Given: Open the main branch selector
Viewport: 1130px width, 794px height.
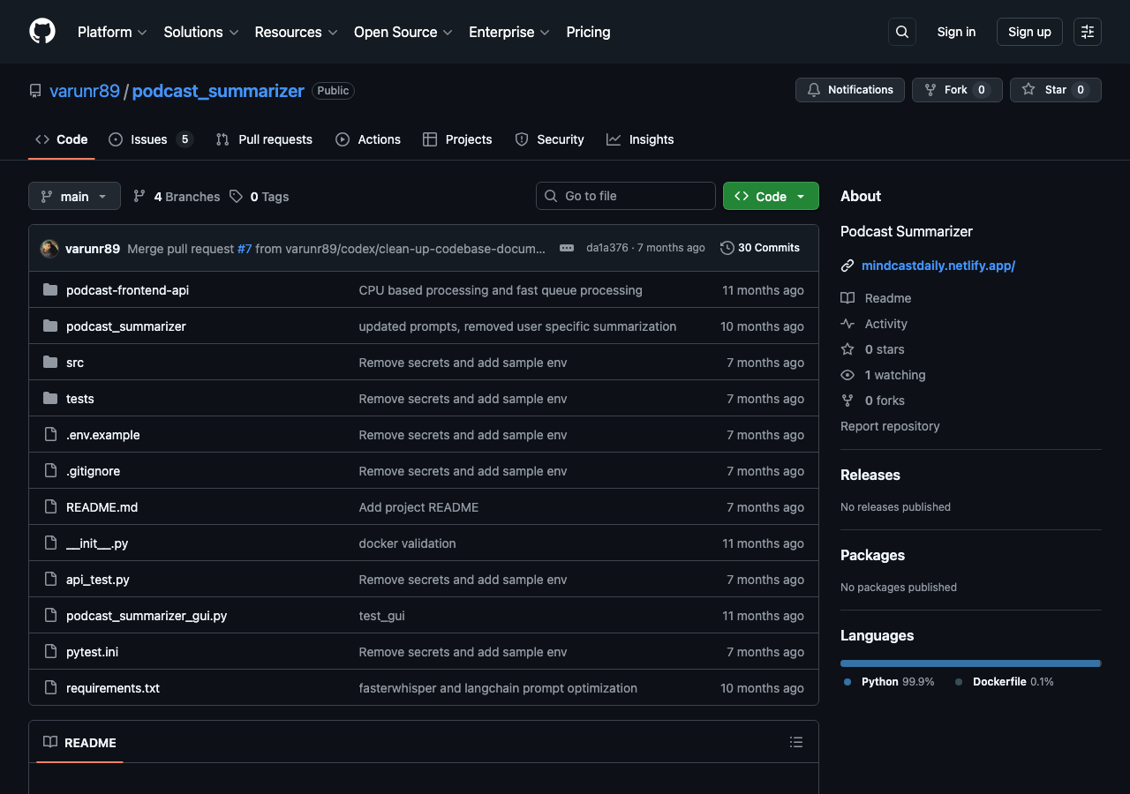Looking at the screenshot, I should 74,196.
